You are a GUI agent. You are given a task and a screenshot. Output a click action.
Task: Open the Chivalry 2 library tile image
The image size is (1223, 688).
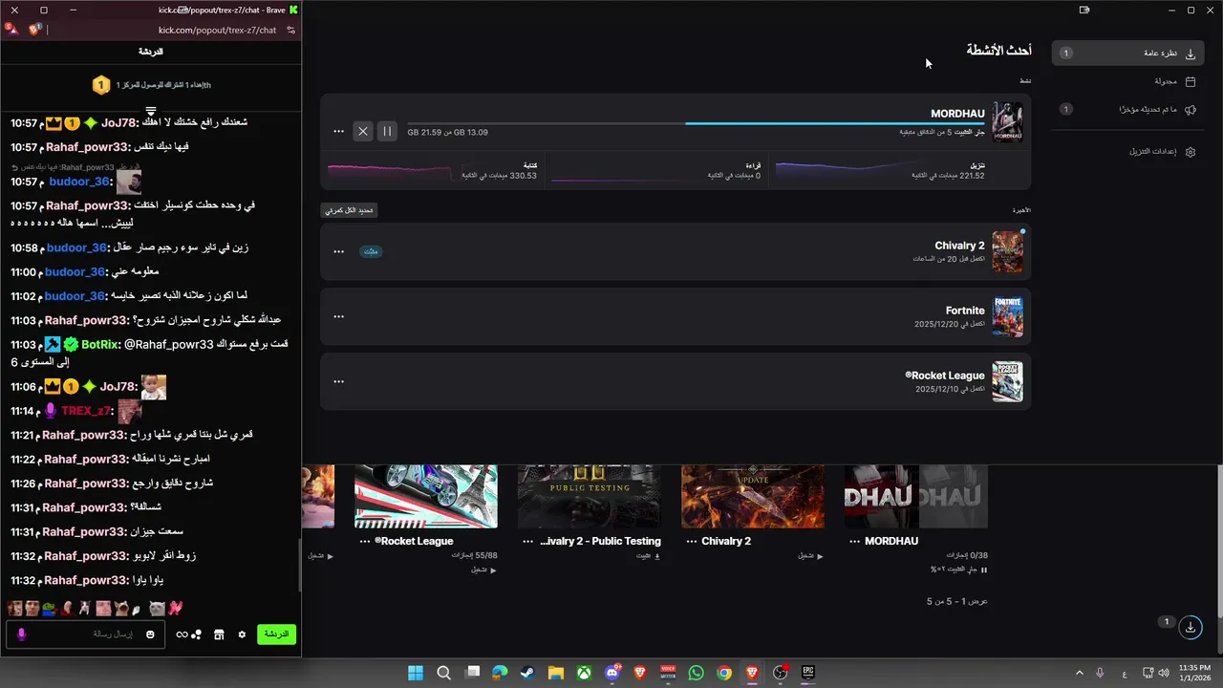click(753, 496)
